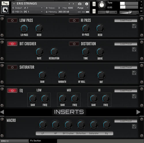This screenshot has width=144, height=143.
Task: Click the Memory value 360.00 kB
Action: [64, 12]
